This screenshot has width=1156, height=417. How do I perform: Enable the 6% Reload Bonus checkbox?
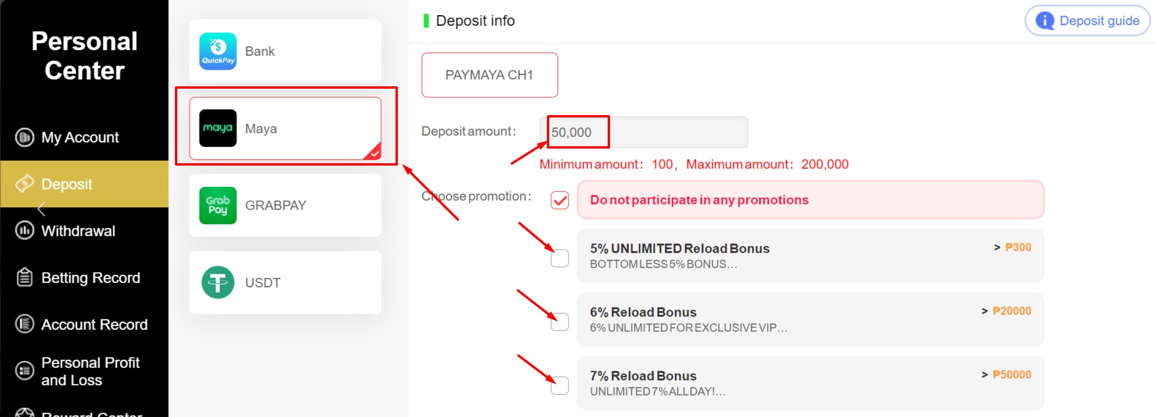(560, 322)
